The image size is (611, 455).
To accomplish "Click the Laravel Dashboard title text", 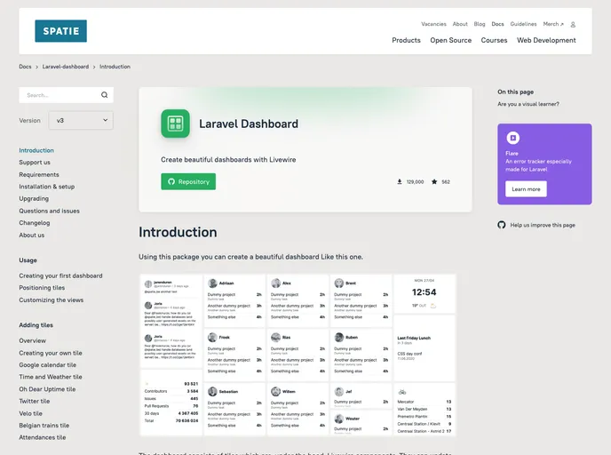I will tap(249, 124).
